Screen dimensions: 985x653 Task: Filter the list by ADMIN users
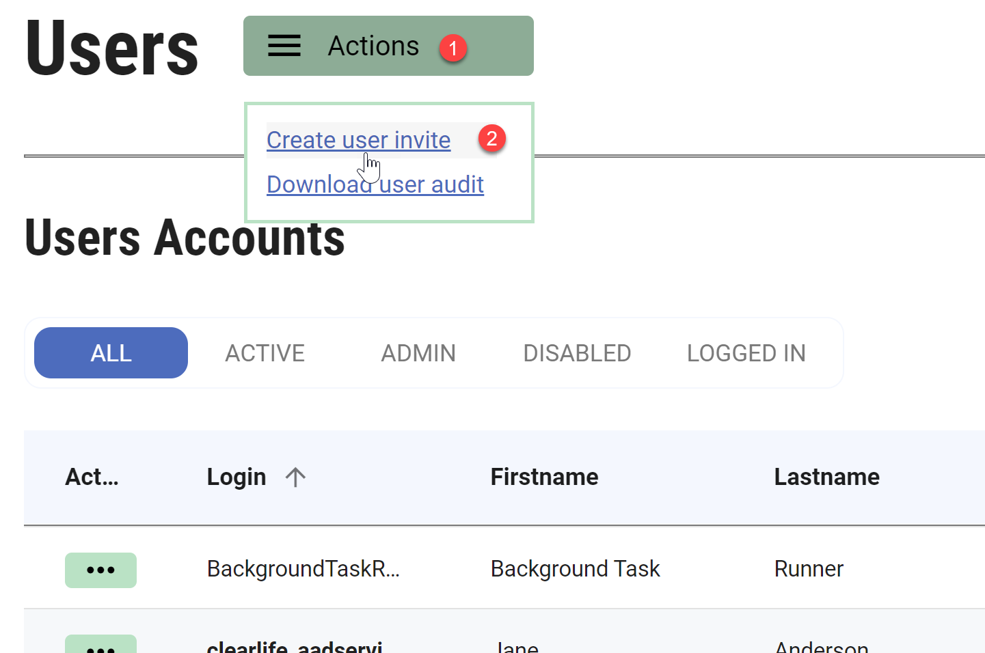(418, 353)
